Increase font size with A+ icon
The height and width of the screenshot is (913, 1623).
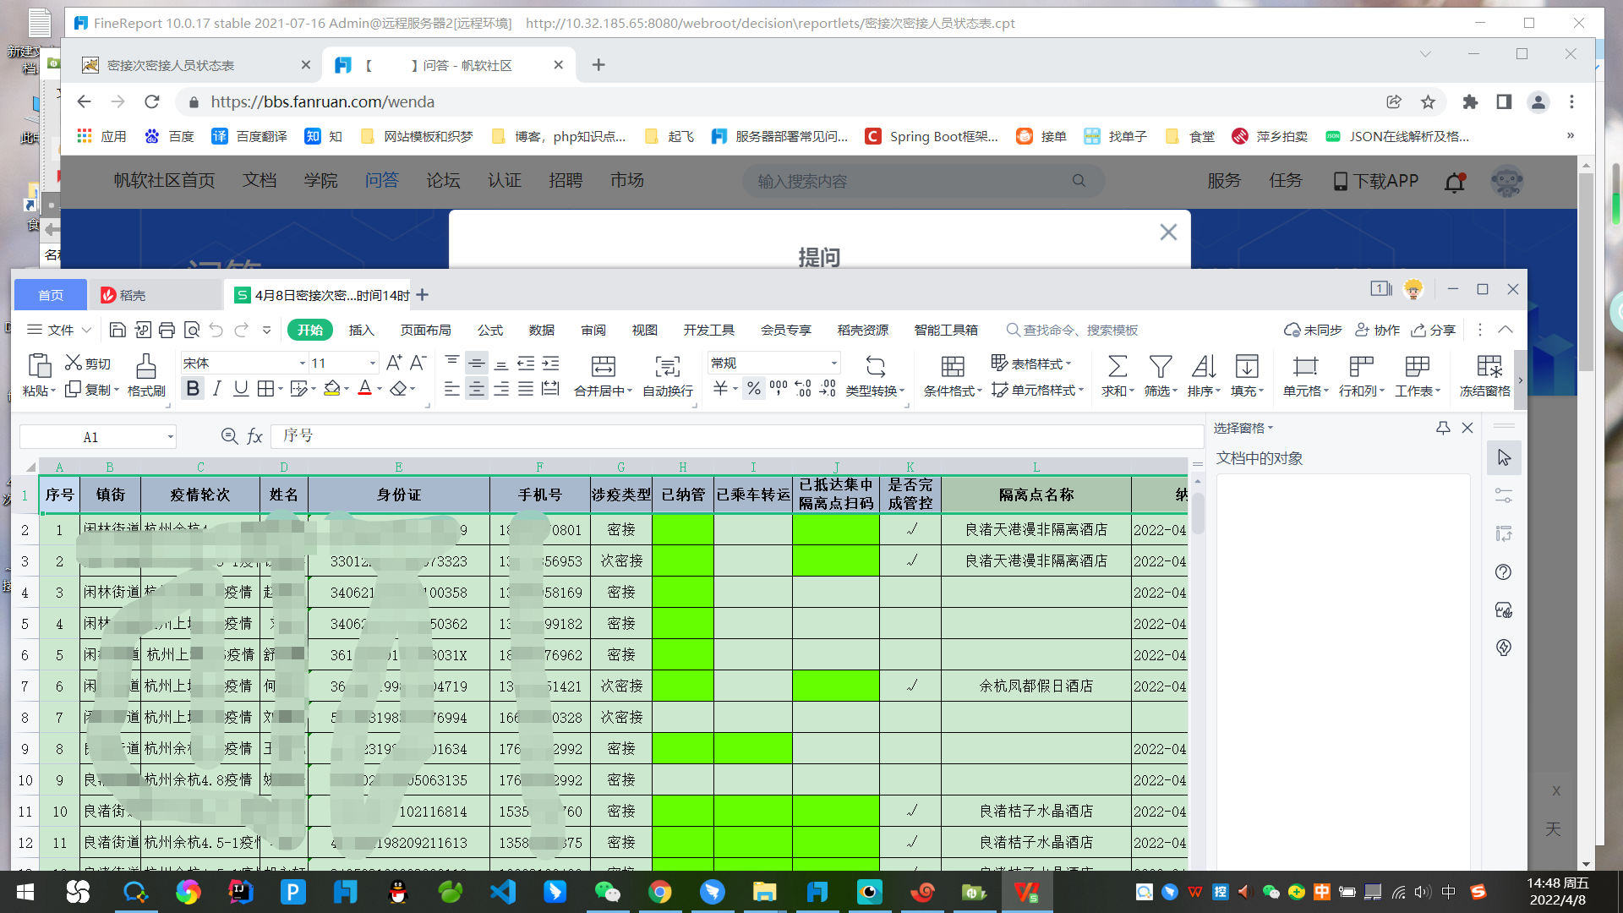tap(394, 363)
